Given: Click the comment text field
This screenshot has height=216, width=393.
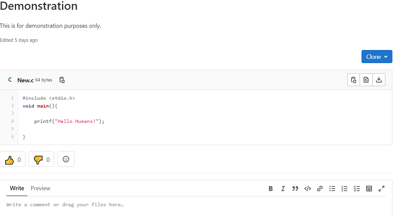Looking at the screenshot, I should click(192, 205).
